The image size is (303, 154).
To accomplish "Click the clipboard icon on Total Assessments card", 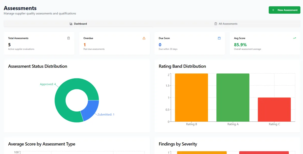I will coord(69,38).
